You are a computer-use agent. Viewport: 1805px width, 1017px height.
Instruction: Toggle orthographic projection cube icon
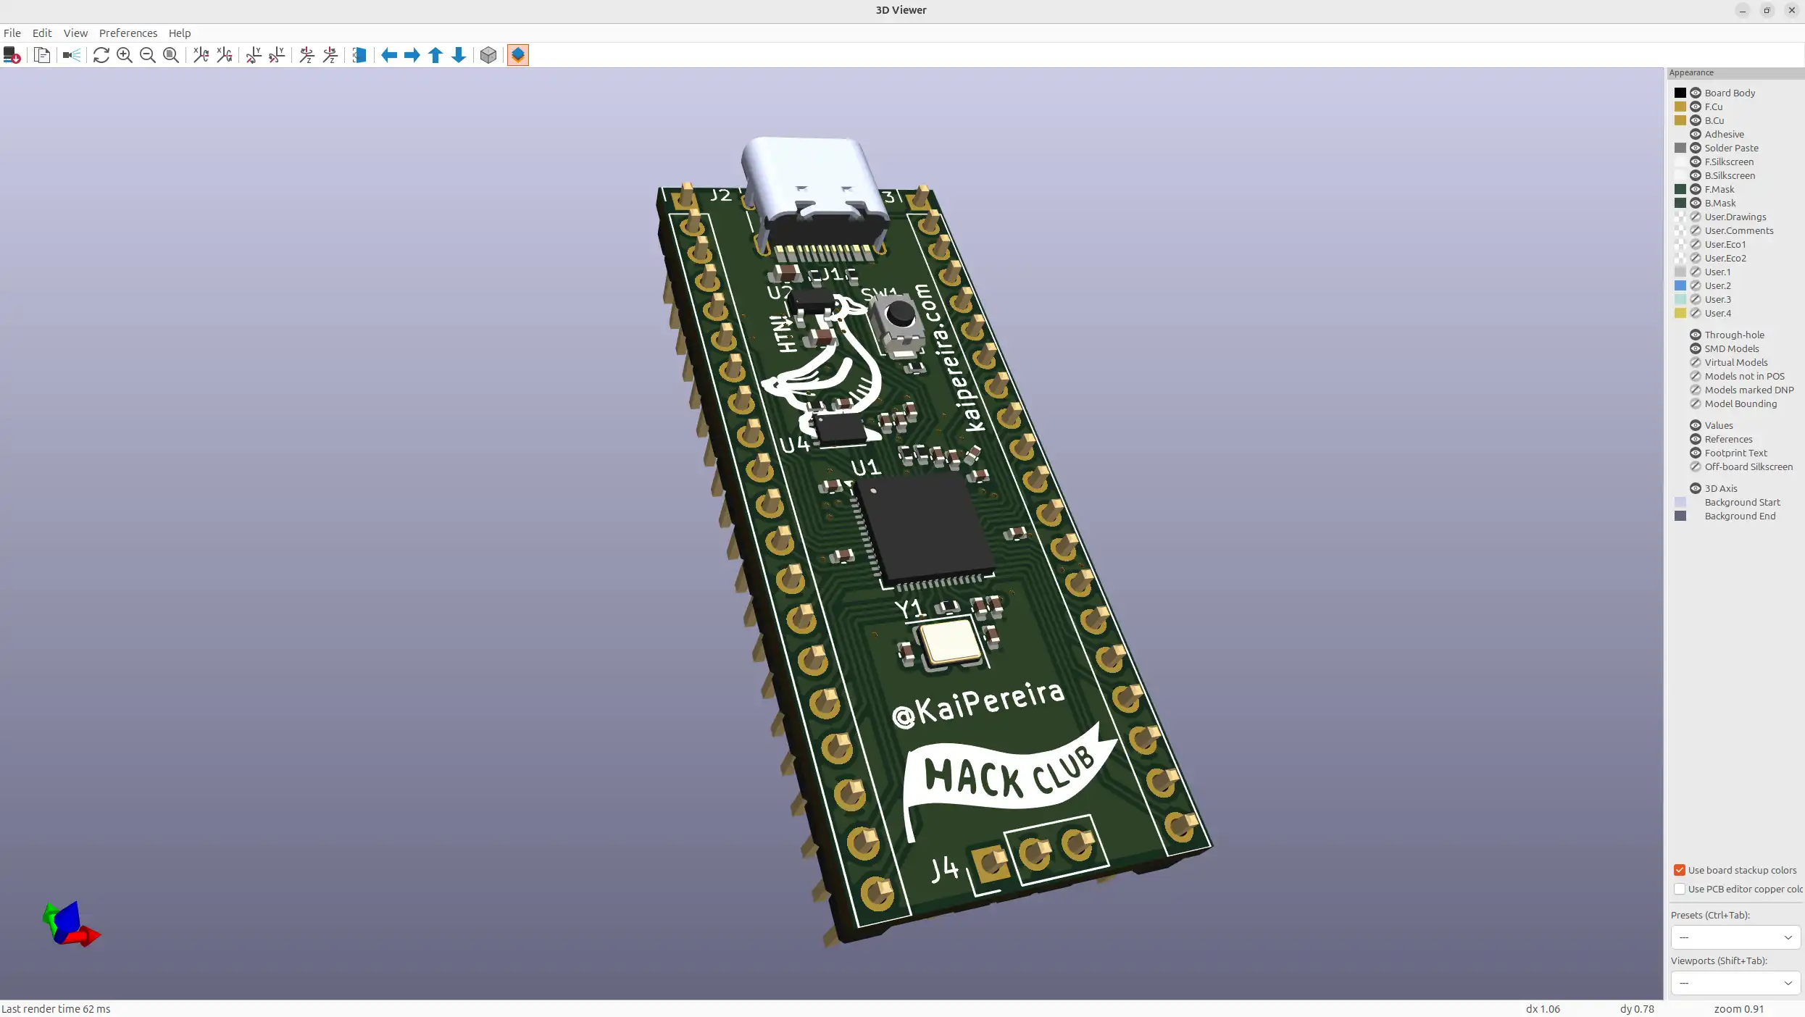tap(488, 55)
